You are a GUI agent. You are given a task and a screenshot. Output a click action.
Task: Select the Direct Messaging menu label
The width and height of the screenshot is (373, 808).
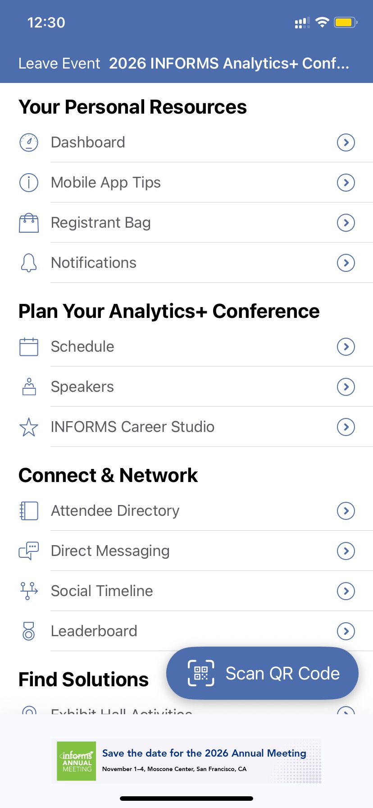coord(110,551)
